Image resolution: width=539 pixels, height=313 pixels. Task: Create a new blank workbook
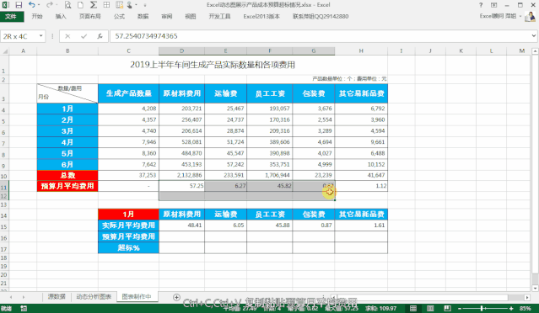coord(80,5)
